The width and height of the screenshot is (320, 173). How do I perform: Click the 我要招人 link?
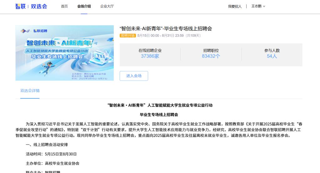pos(235,6)
